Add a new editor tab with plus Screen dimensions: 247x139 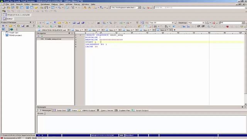tap(174, 30)
